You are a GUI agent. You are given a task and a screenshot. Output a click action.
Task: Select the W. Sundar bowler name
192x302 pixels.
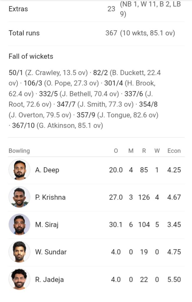[x=51, y=252]
